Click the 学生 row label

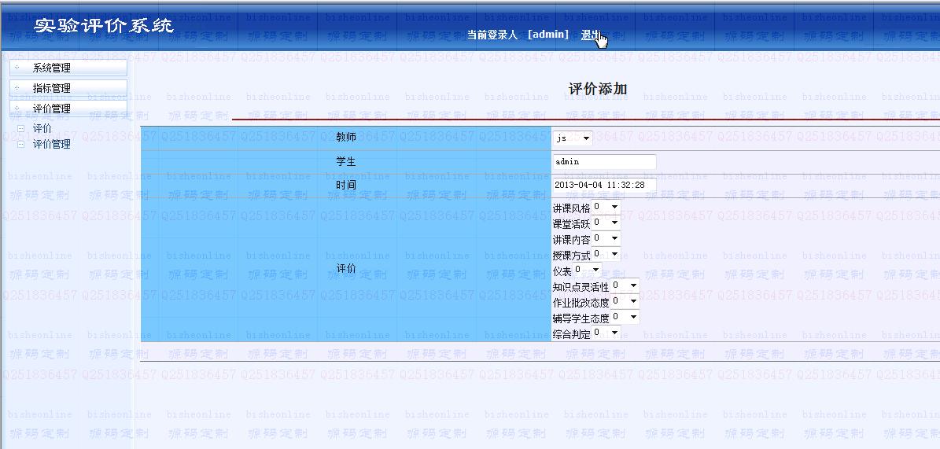[x=346, y=162]
